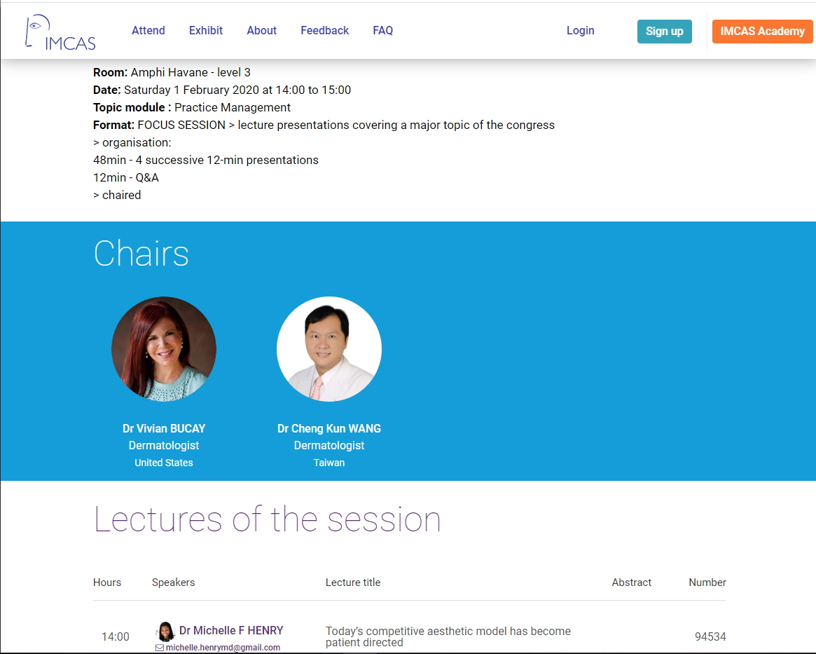Click the Chairs section heading
This screenshot has width=816, height=654.
pos(141,254)
